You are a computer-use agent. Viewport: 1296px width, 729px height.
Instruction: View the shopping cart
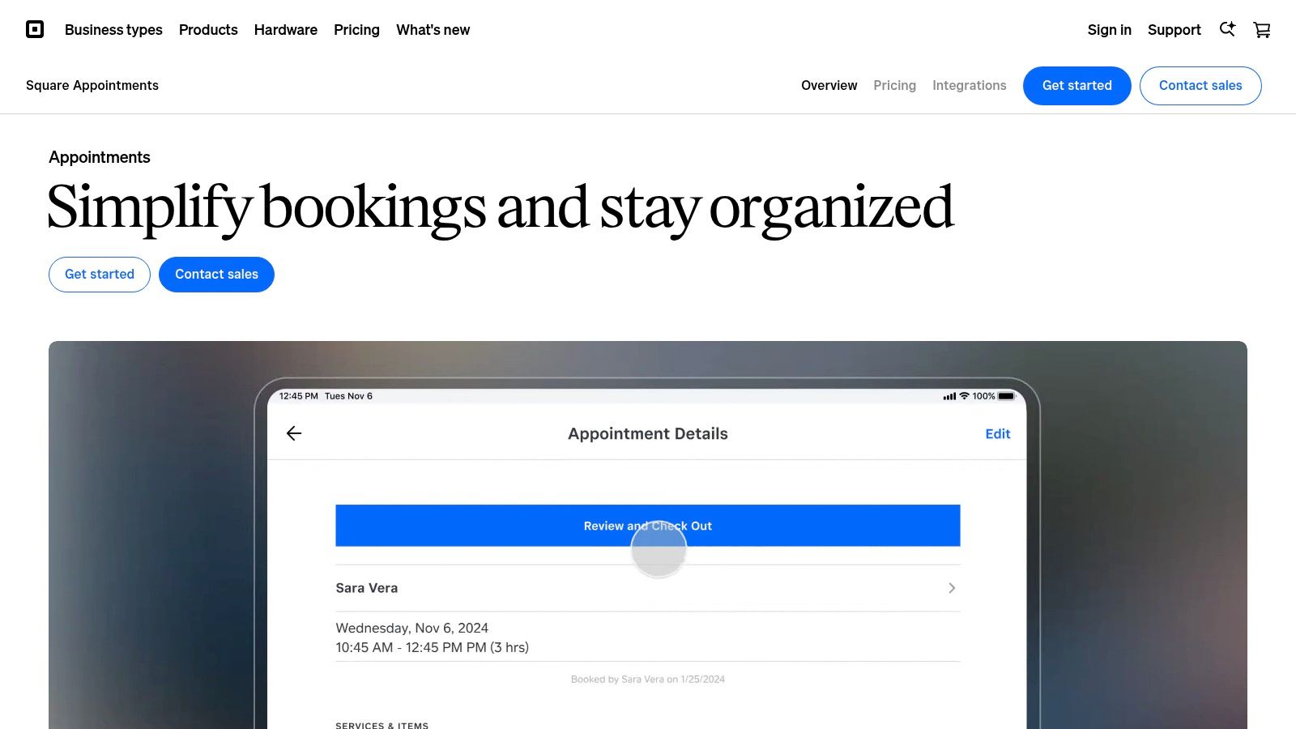(1261, 29)
